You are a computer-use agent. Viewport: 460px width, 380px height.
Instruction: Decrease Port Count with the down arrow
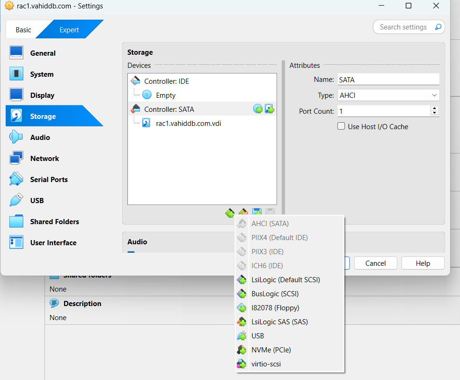(x=435, y=114)
